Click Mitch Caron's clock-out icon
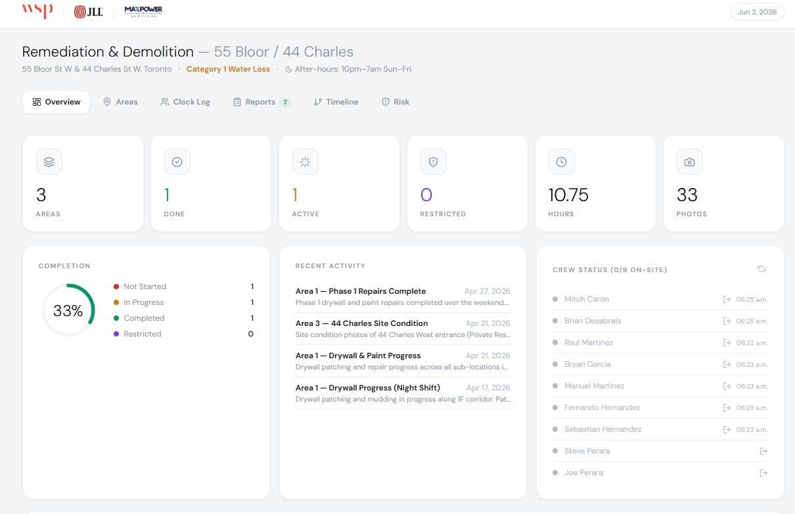 click(x=727, y=299)
